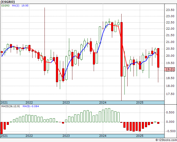Click 2023 on the price chart time axis

[66, 102]
